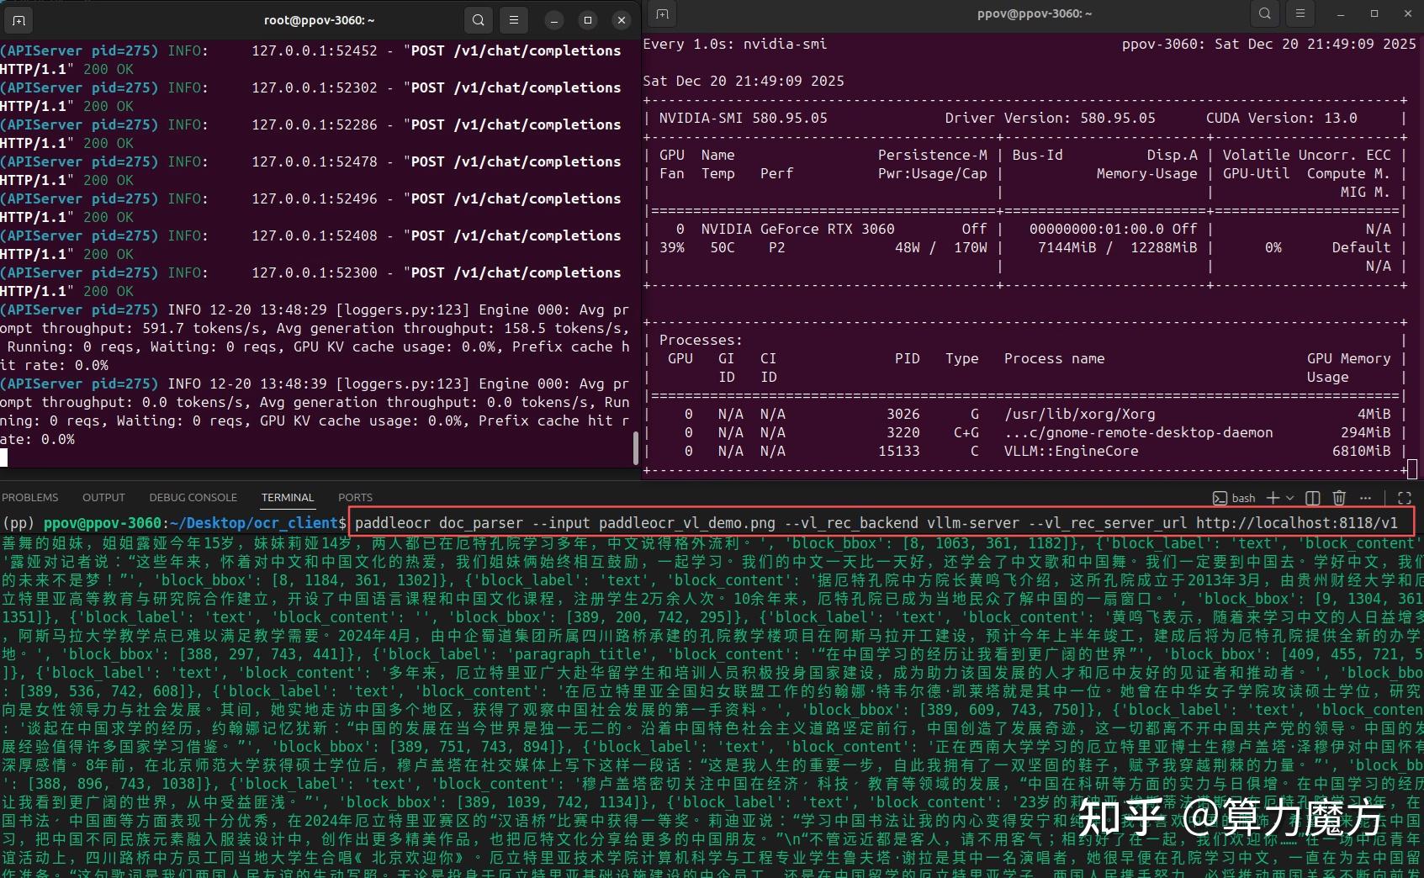Click '~/Desktop/ocr_client' prompt path
The height and width of the screenshot is (878, 1424).
(x=254, y=523)
